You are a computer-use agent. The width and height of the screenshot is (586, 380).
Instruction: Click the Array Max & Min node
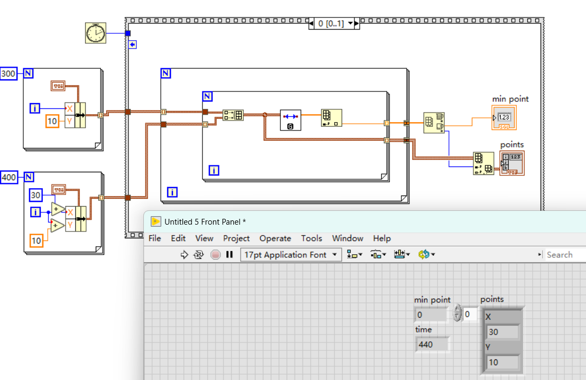point(434,123)
